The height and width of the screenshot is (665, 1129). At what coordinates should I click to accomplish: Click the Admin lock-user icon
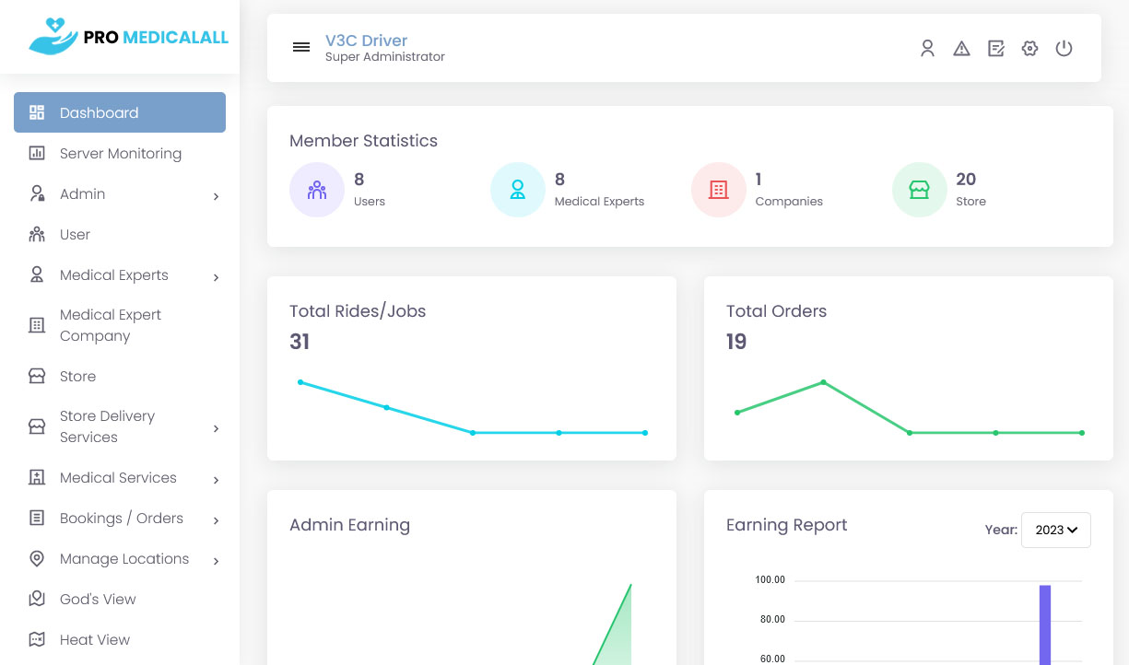point(37,193)
